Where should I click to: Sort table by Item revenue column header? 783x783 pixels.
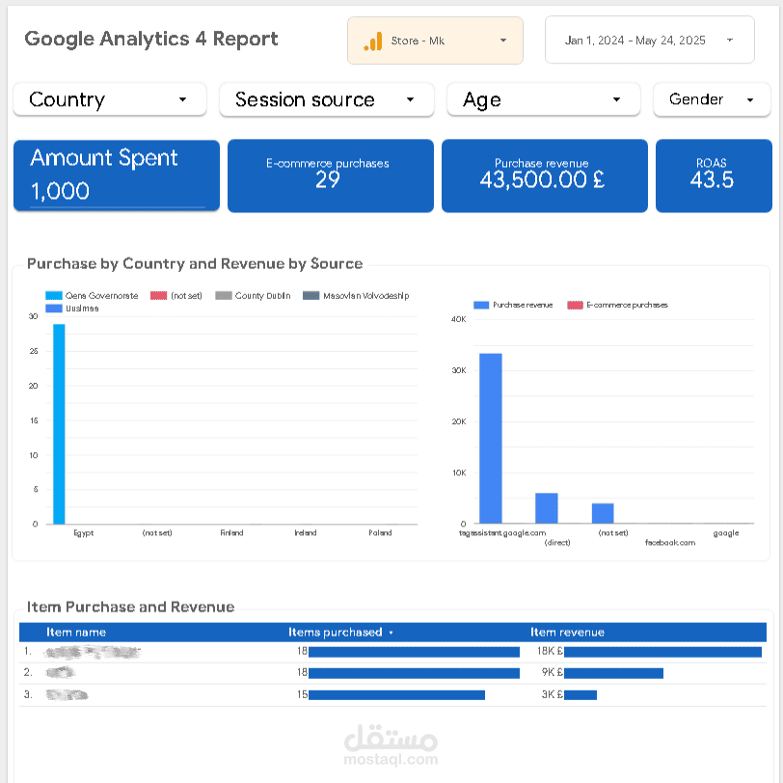567,633
